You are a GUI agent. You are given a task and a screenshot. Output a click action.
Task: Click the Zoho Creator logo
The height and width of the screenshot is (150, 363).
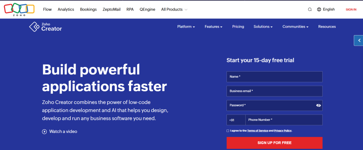[46, 27]
